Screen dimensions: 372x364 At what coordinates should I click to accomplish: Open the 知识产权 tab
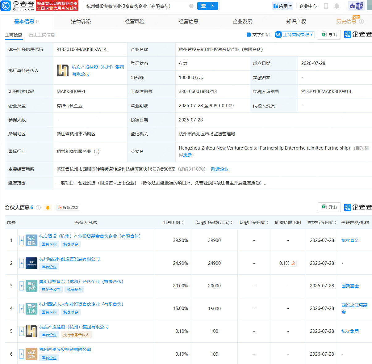296,22
